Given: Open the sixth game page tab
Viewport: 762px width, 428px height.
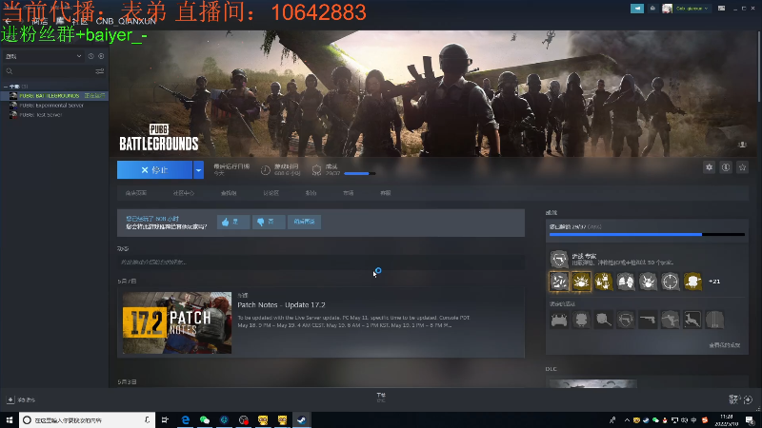Looking at the screenshot, I should coord(349,193).
